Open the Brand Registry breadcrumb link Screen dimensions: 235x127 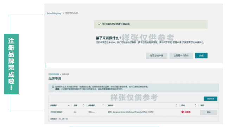pos(54,13)
